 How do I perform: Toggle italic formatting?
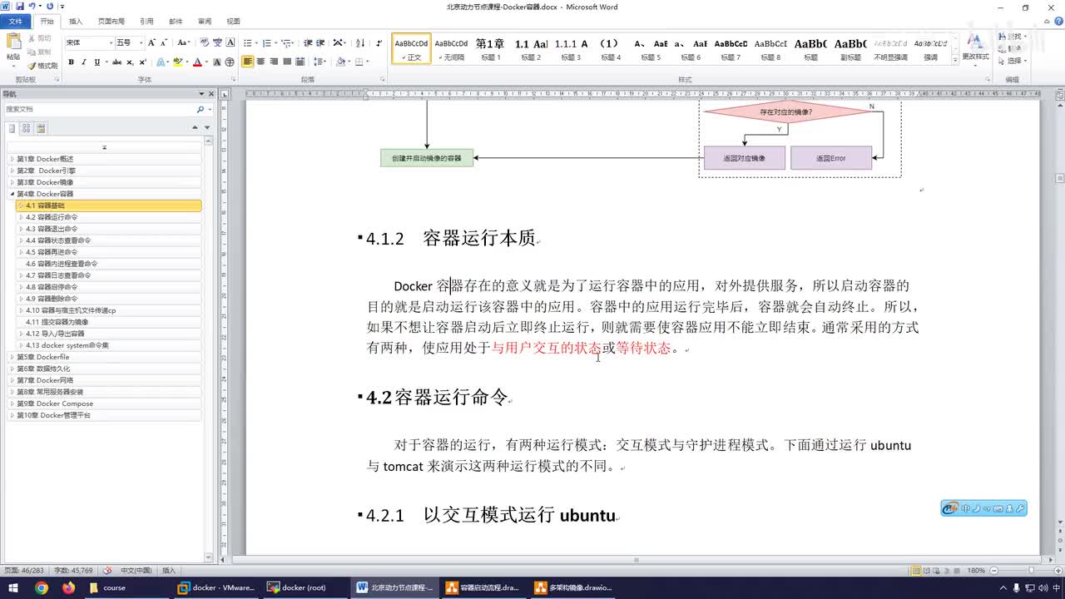pyautogui.click(x=84, y=62)
